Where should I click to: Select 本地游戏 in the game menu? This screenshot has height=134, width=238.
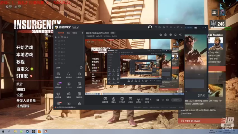pos(25,55)
